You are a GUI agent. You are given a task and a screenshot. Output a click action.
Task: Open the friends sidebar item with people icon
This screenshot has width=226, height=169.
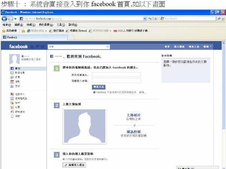tap(15, 86)
